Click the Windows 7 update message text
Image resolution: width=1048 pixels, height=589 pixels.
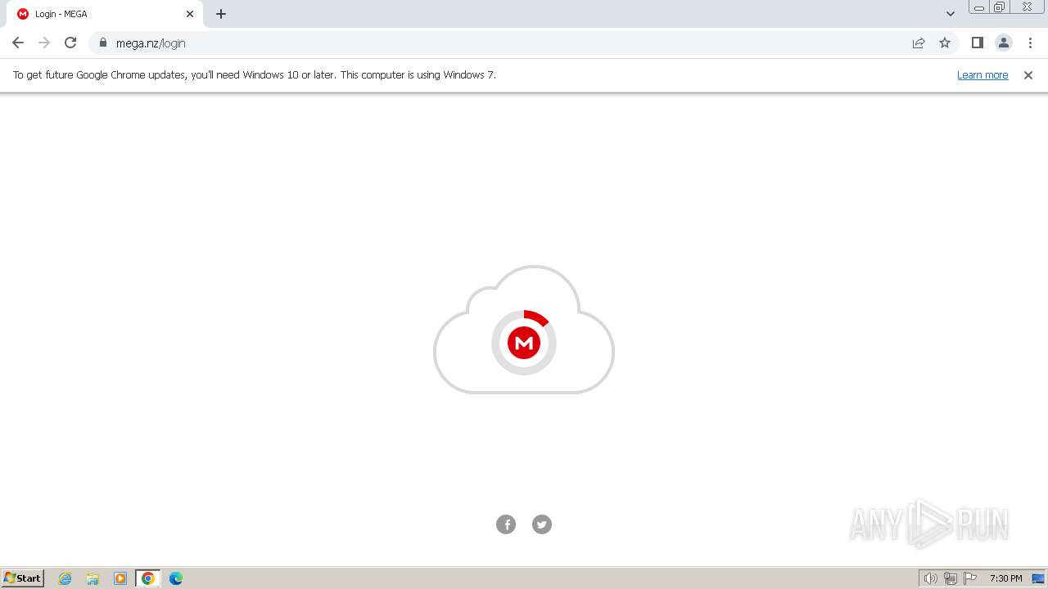point(255,74)
